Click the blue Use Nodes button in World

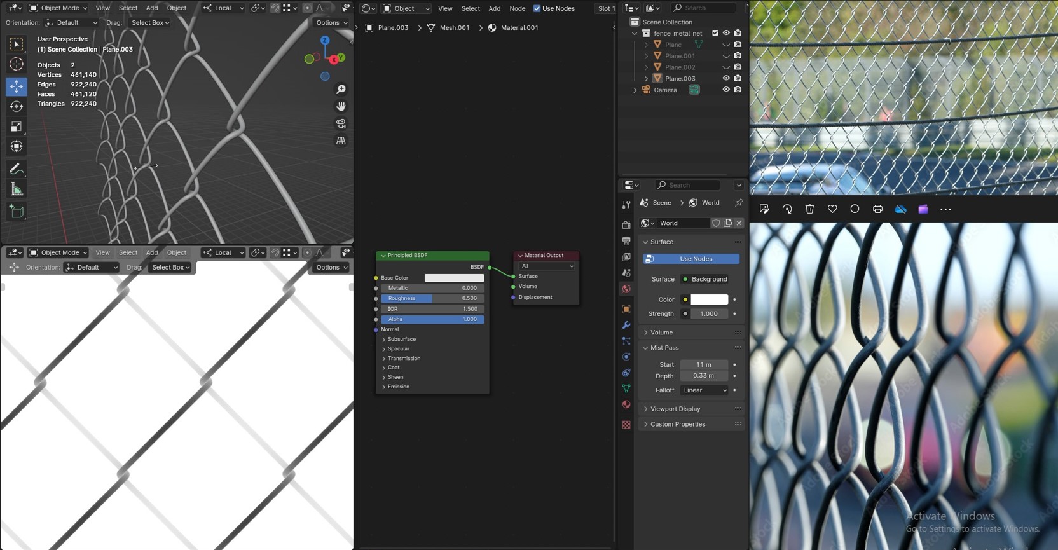pyautogui.click(x=691, y=259)
